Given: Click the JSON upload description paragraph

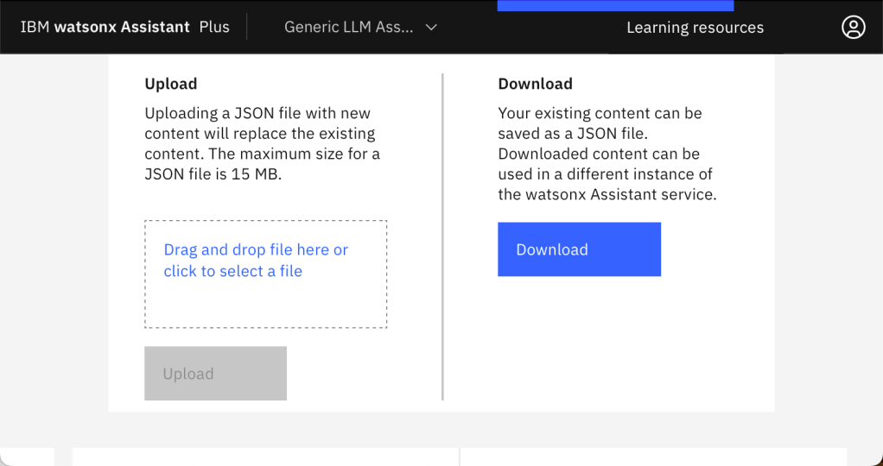Looking at the screenshot, I should [262, 143].
